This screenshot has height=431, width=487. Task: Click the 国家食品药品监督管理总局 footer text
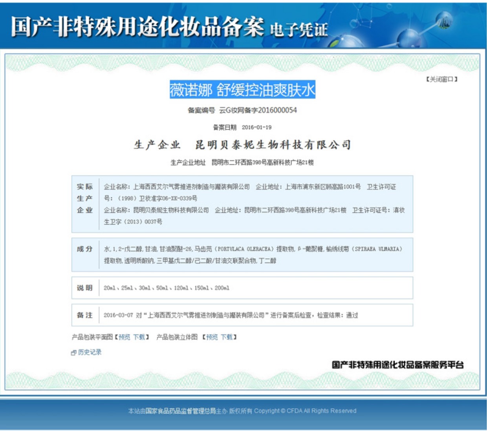(181, 411)
